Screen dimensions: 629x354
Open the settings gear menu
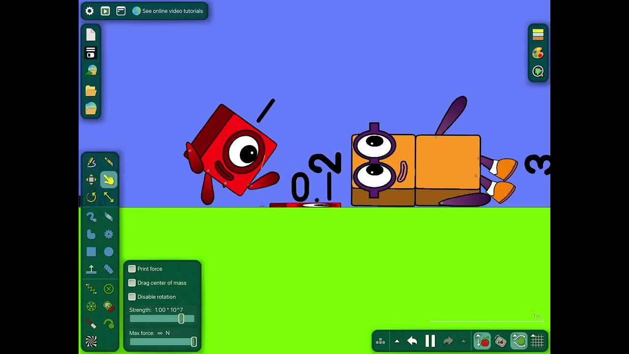(x=89, y=11)
